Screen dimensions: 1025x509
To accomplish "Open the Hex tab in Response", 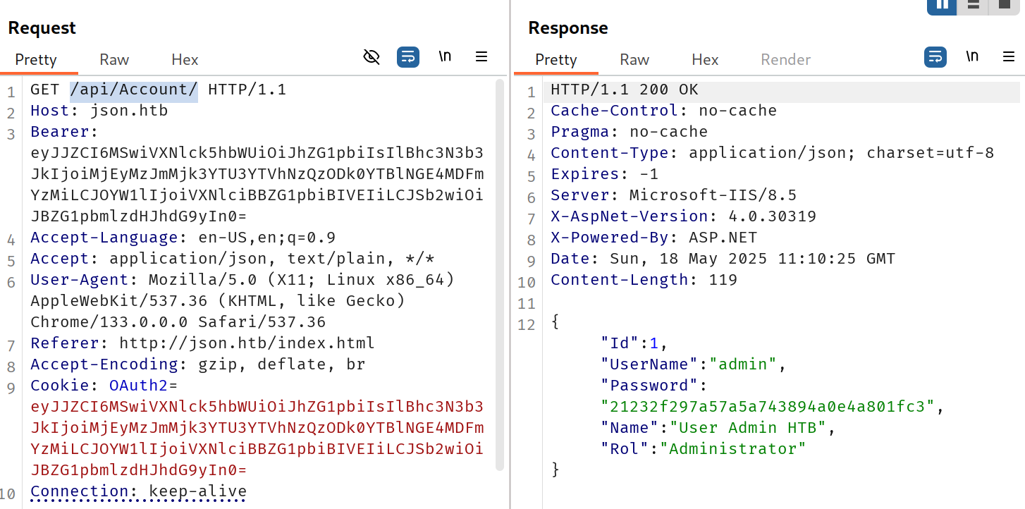I will coord(705,60).
